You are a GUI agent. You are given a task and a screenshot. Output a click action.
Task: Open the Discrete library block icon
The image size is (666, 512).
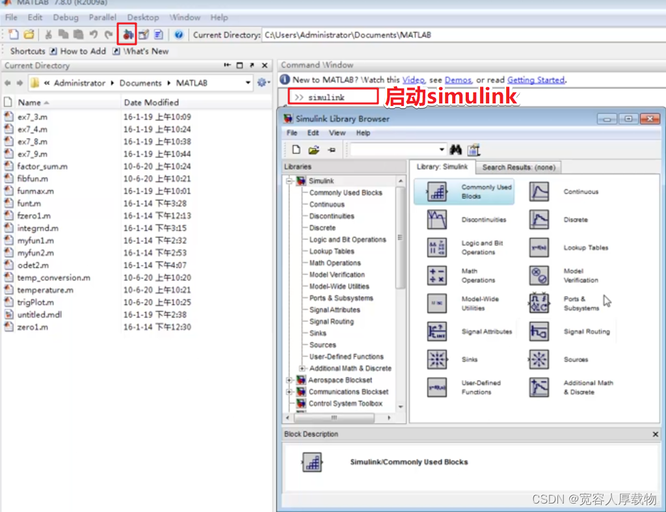539,220
